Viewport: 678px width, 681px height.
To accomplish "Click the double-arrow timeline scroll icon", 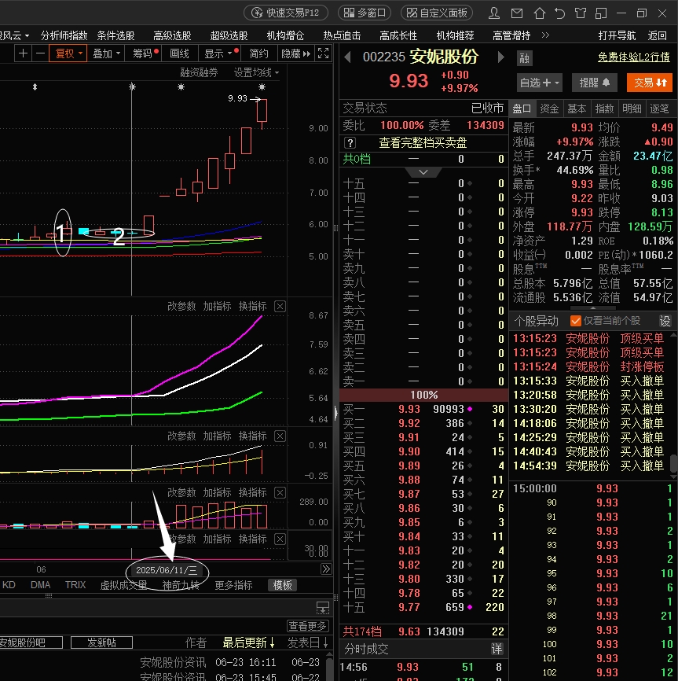I will pos(326,569).
